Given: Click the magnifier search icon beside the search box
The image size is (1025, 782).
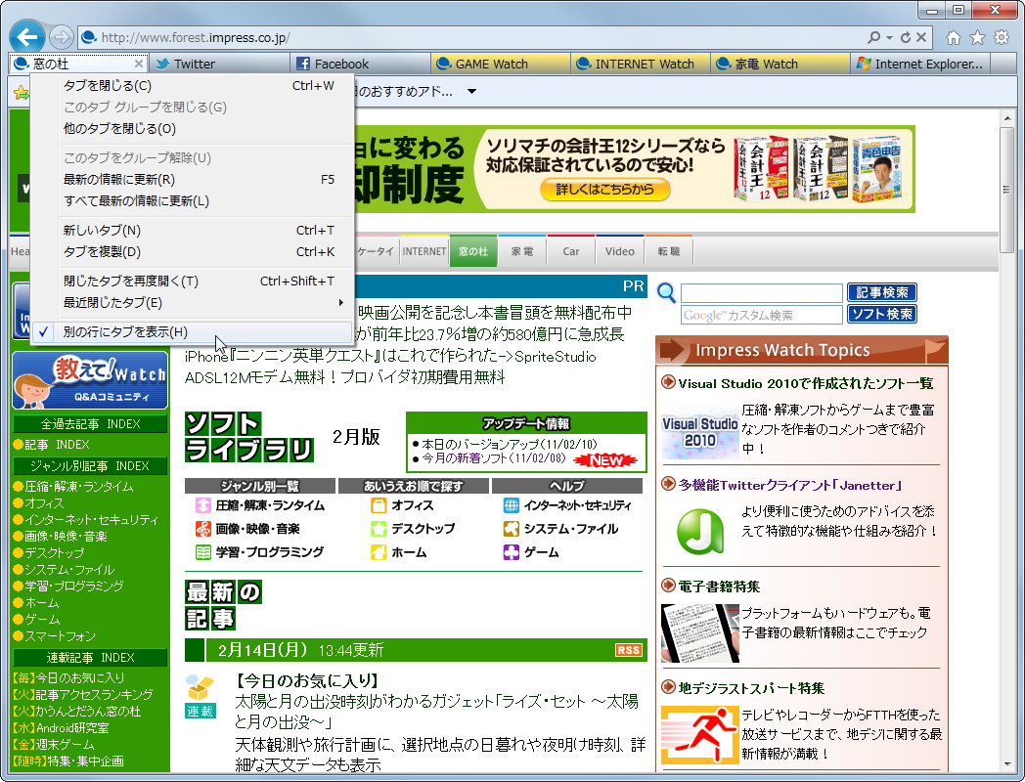Looking at the screenshot, I should click(665, 293).
